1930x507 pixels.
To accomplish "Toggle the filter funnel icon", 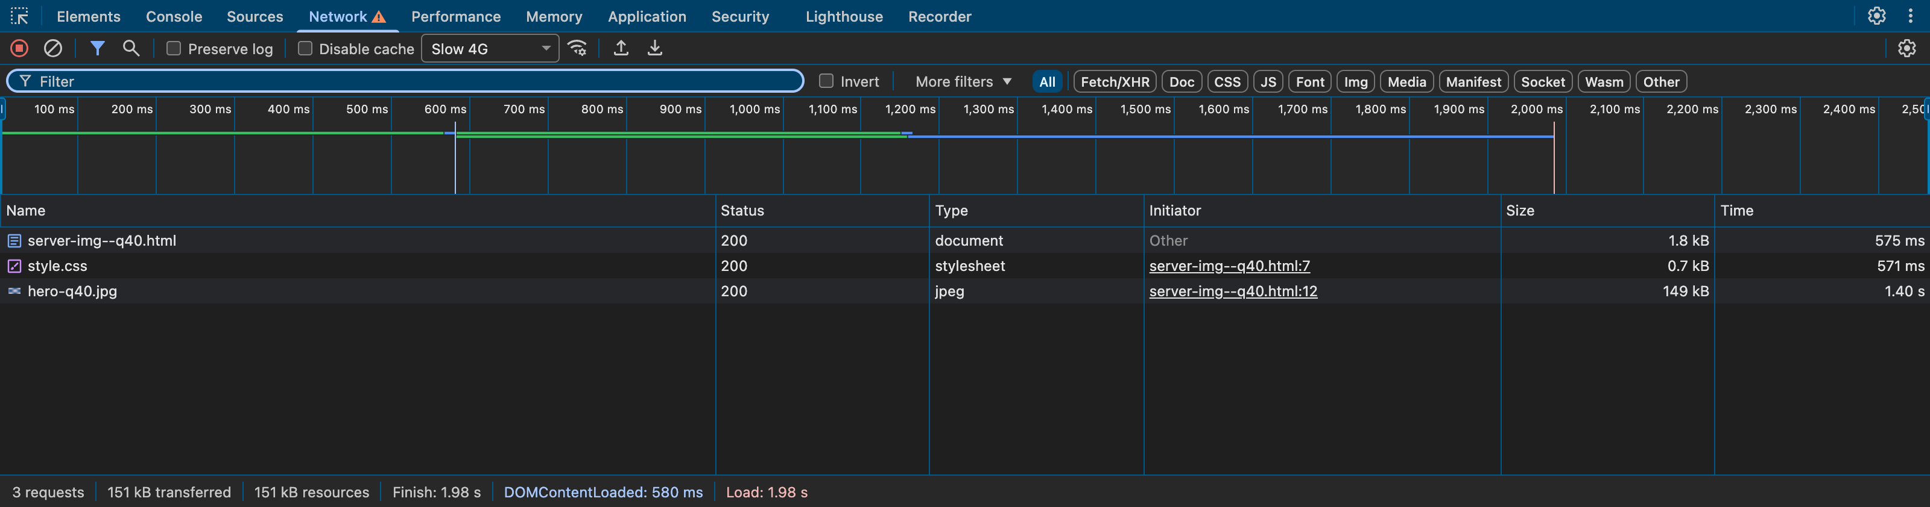I will (x=97, y=49).
